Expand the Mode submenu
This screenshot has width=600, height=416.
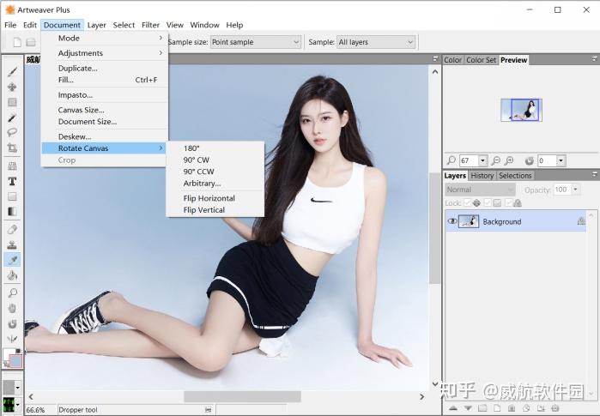pyautogui.click(x=104, y=38)
